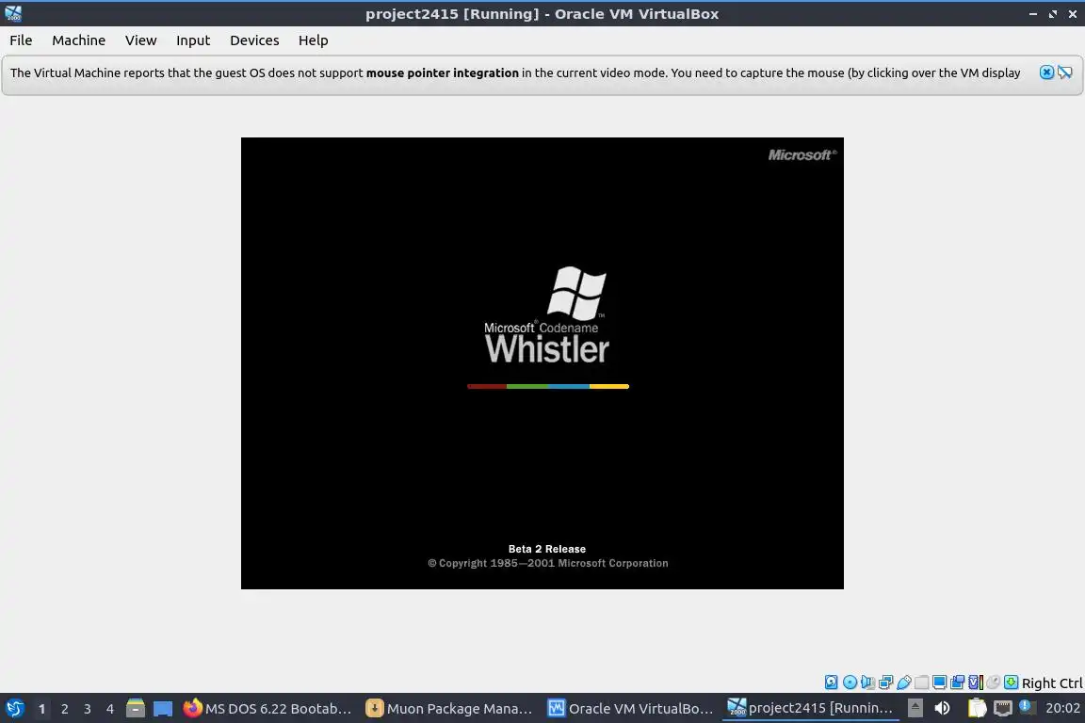Open the clipboard manager tray icon
The height and width of the screenshot is (723, 1085).
point(977,708)
